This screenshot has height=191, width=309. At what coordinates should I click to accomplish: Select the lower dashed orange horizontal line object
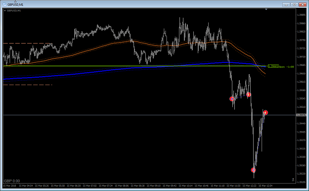(28, 85)
